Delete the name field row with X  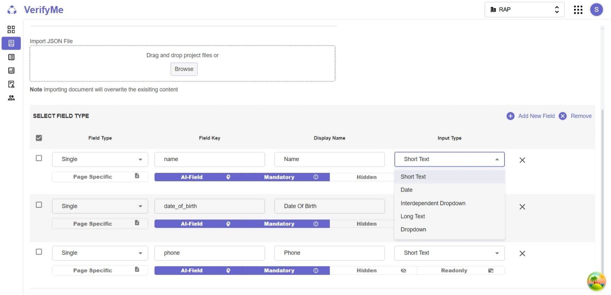coord(522,160)
